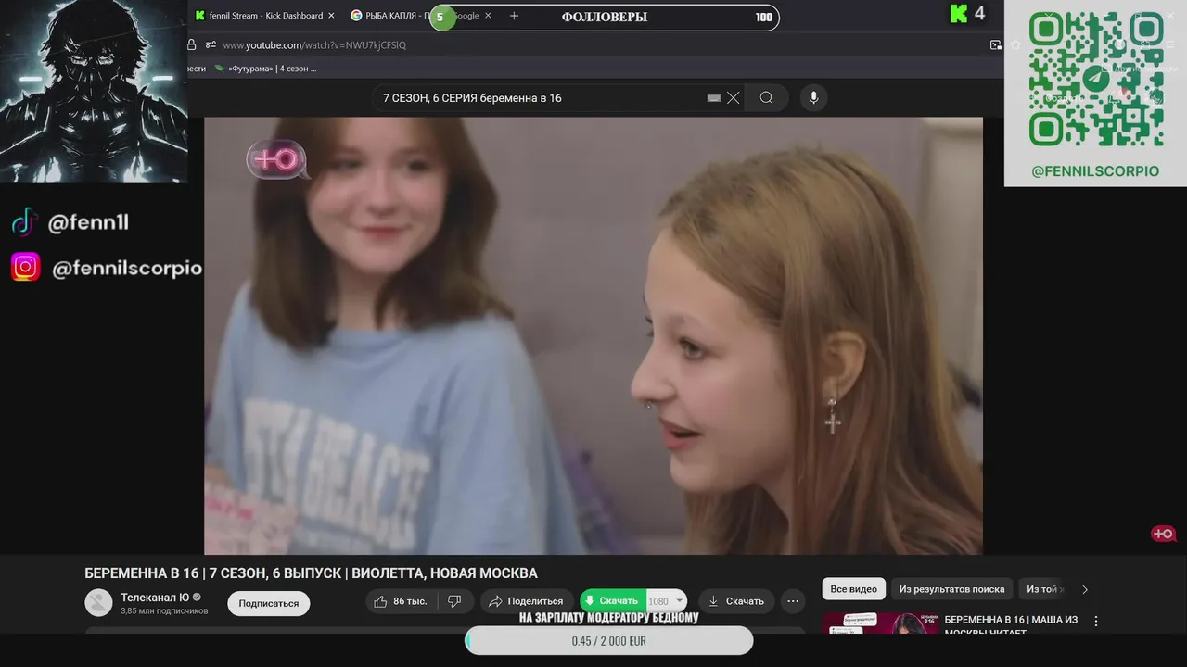Open the on-screen keyboard in search box
This screenshot has height=667, width=1187.
(x=714, y=97)
